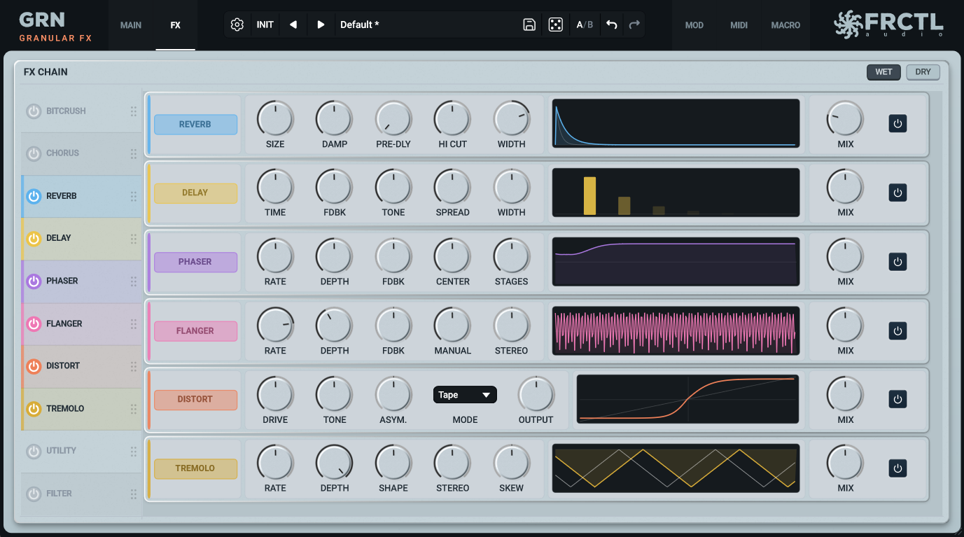Bypass the Delay row power button
This screenshot has height=537, width=964.
click(x=897, y=193)
